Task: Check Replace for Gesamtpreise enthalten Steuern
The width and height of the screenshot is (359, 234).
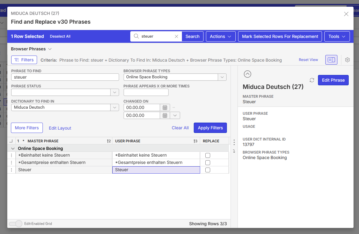Action: point(208,163)
